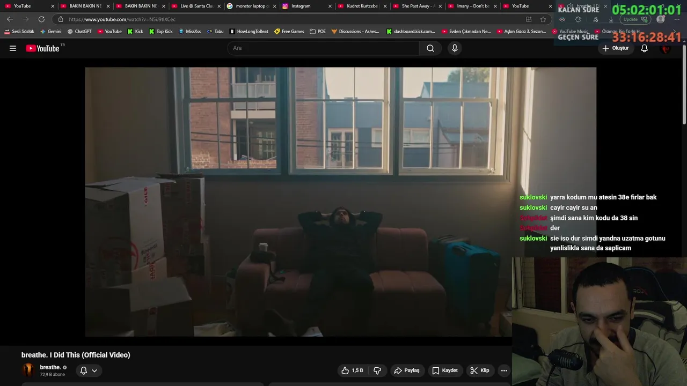Toggle channel notification bell under video
The width and height of the screenshot is (687, 386).
[x=84, y=370]
